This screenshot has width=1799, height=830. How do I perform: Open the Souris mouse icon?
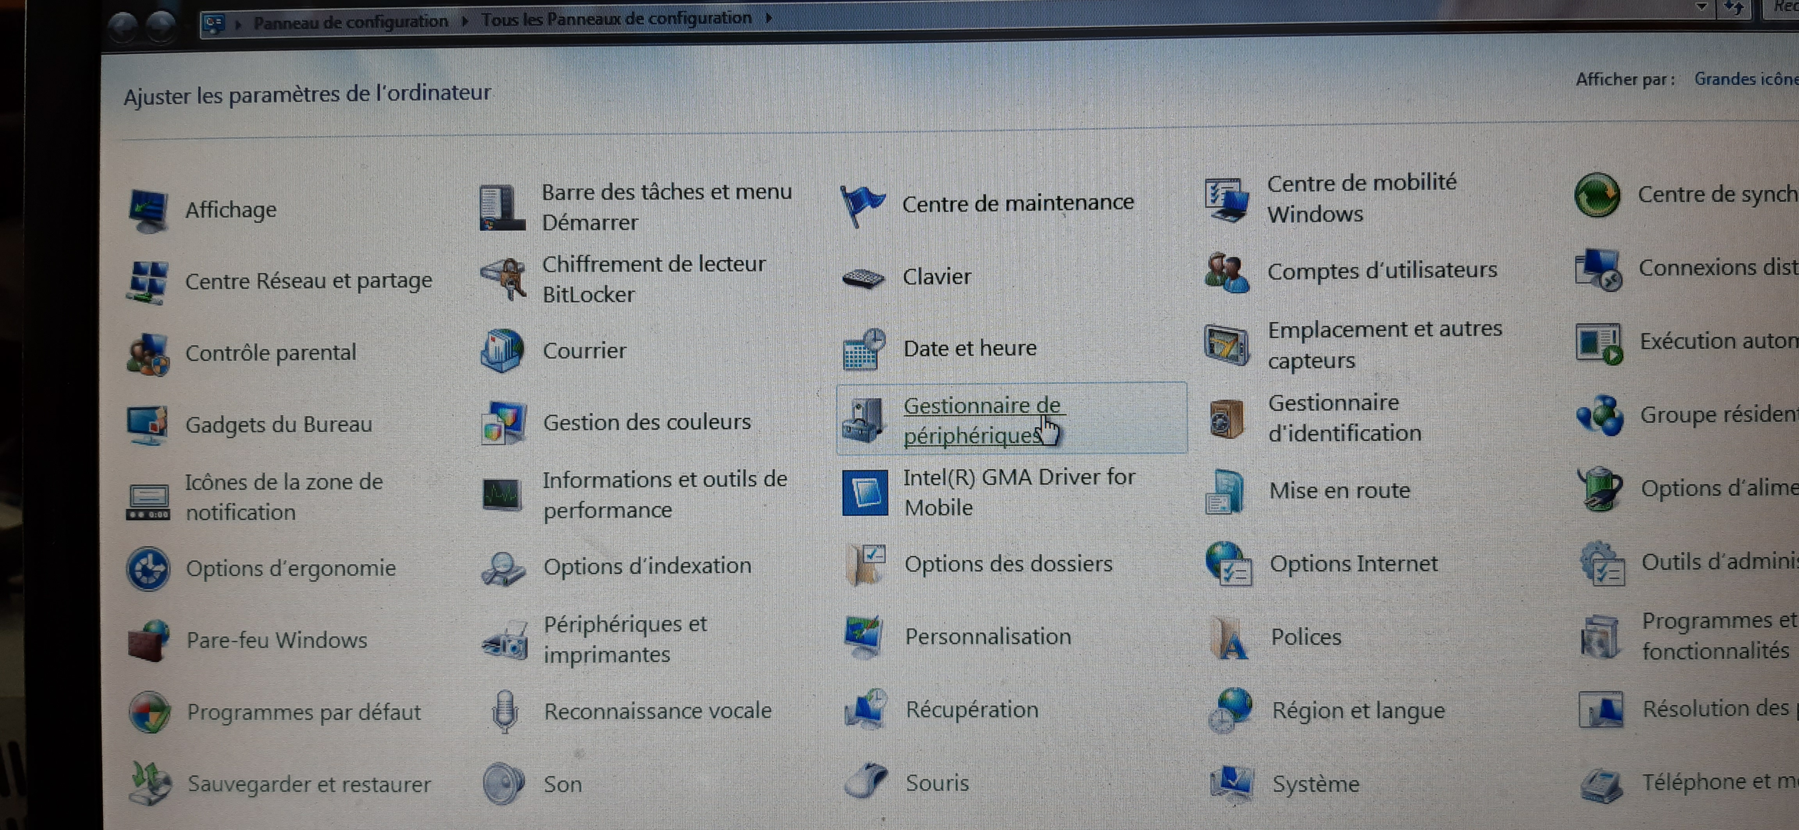pyautogui.click(x=866, y=781)
